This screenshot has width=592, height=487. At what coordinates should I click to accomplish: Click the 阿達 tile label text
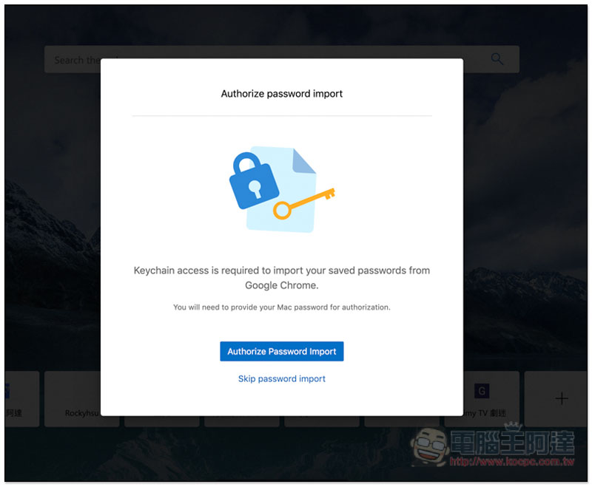point(14,413)
